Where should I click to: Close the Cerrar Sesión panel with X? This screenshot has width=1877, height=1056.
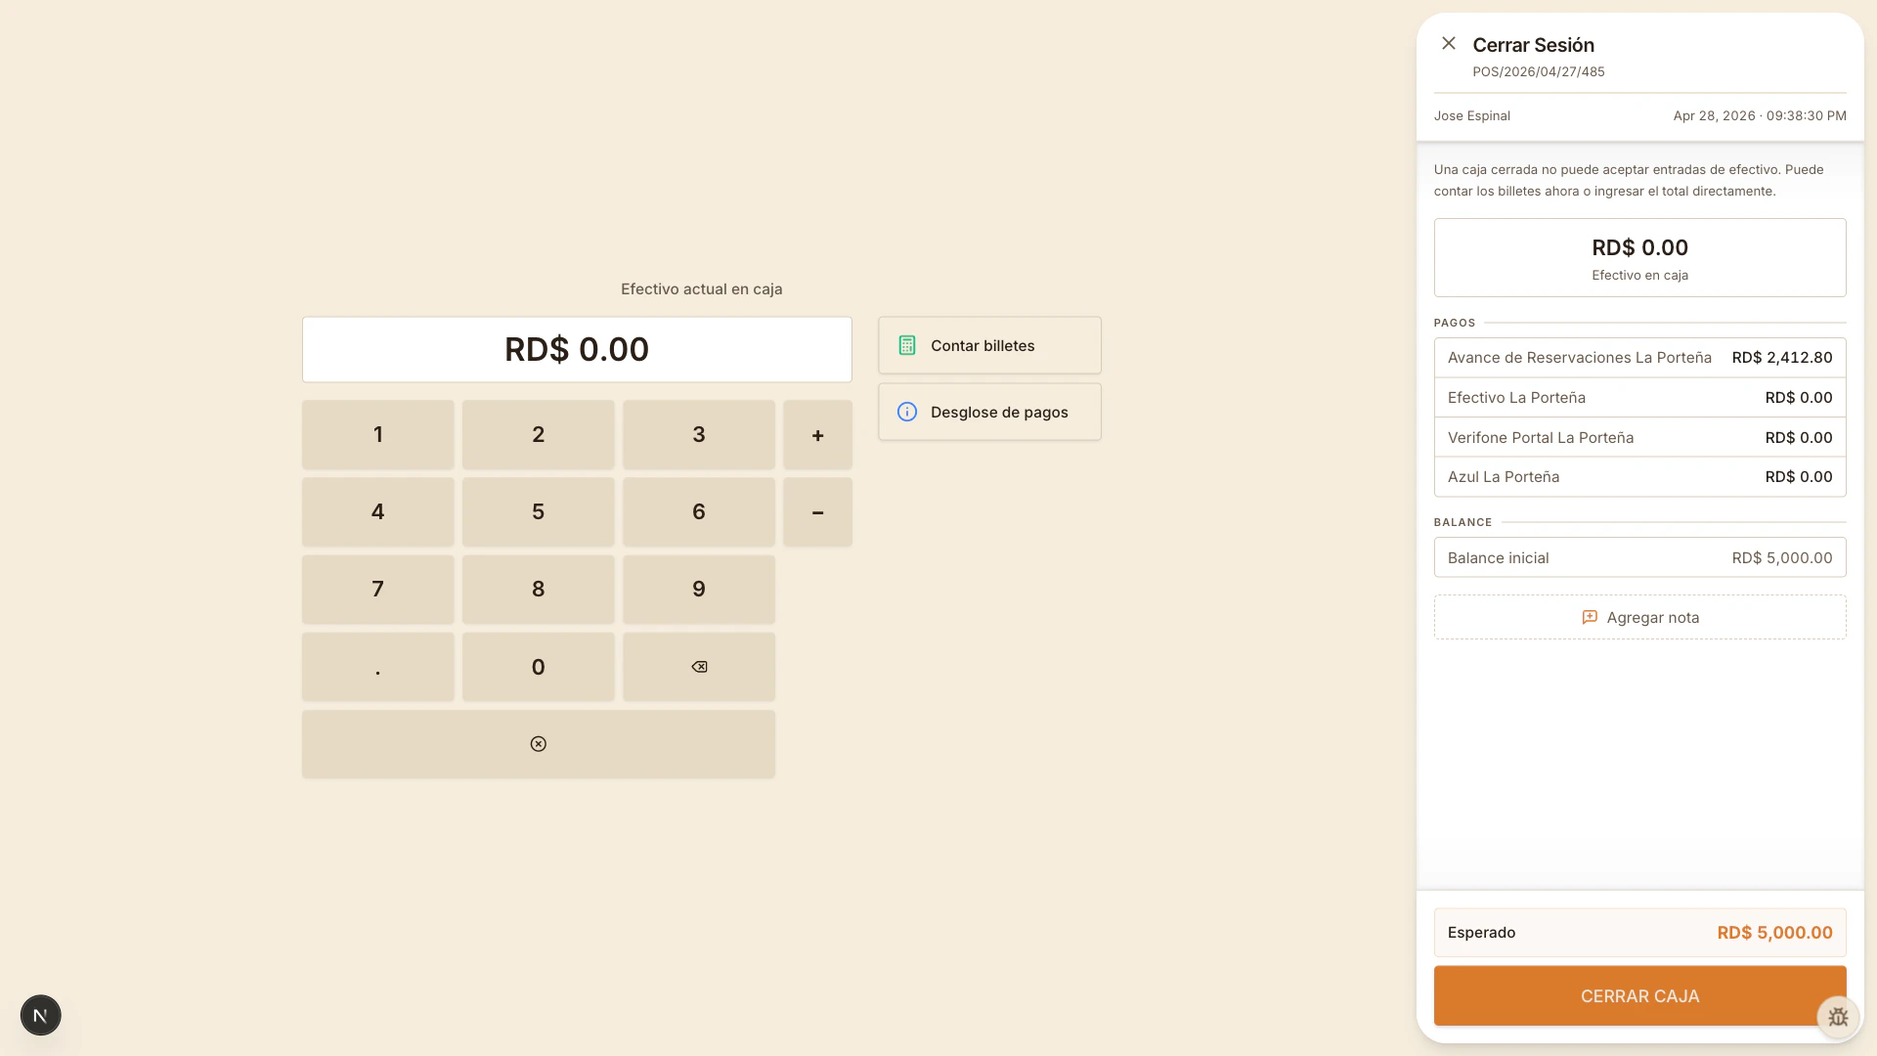coord(1449,43)
